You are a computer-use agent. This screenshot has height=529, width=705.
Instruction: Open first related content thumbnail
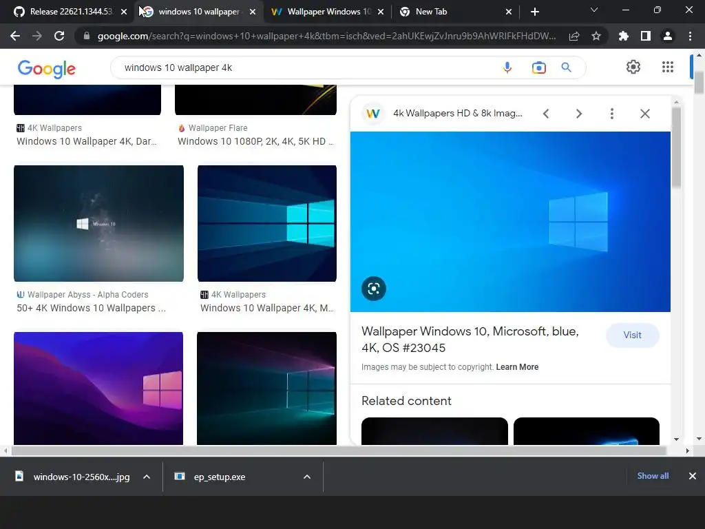434,431
